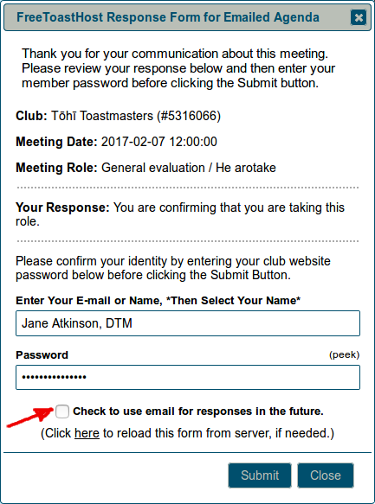
Task: Click the (peek) link above the password field
Action: [344, 354]
